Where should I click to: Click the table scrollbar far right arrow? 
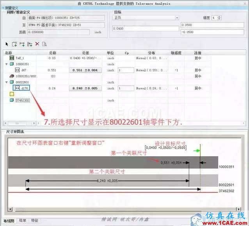(244, 123)
